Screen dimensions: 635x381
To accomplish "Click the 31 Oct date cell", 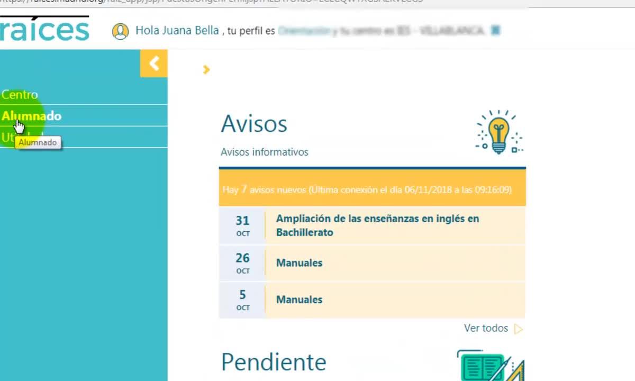I will click(242, 225).
